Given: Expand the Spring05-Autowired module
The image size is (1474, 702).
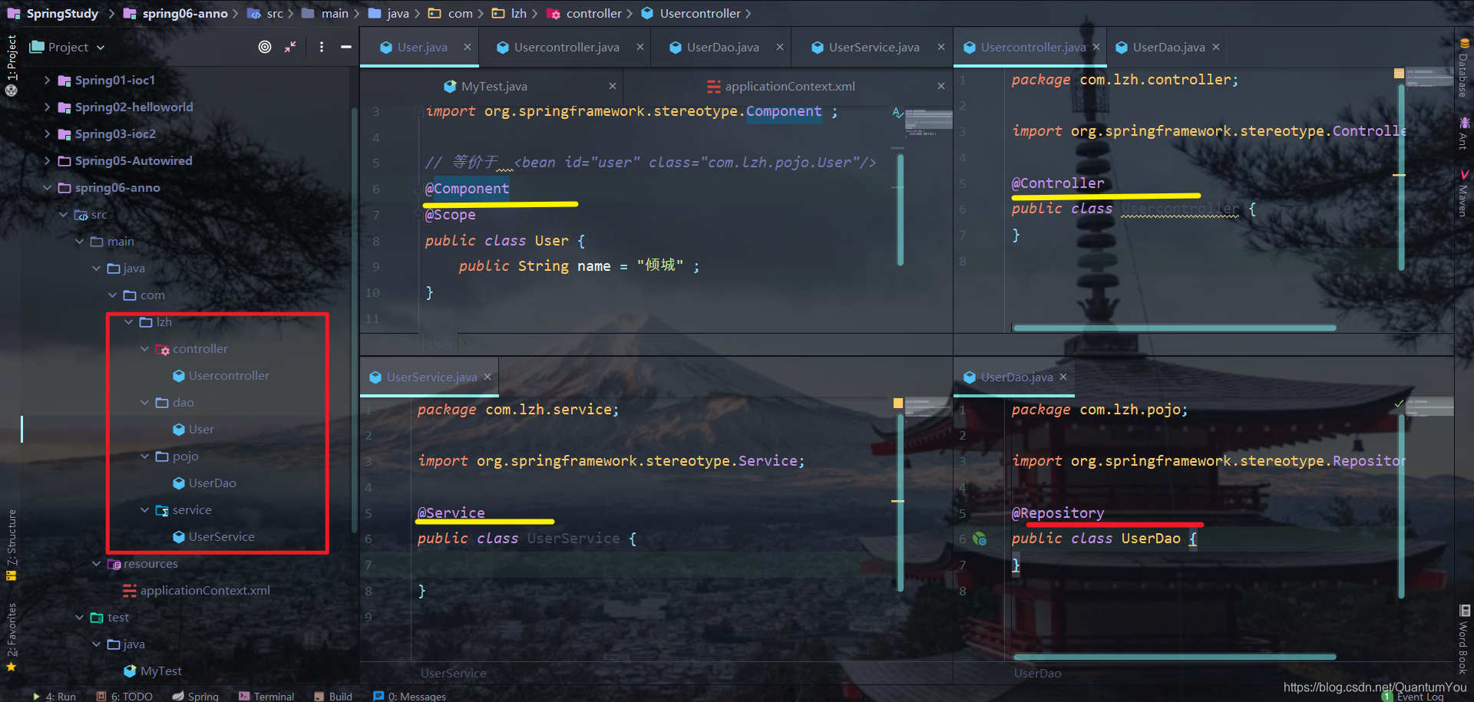Looking at the screenshot, I should (47, 160).
